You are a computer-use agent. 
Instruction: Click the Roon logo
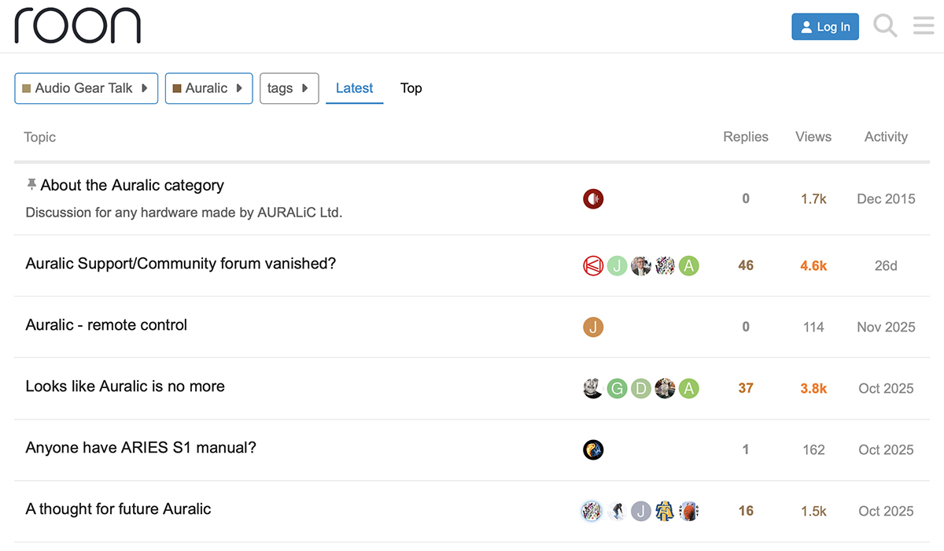point(77,26)
